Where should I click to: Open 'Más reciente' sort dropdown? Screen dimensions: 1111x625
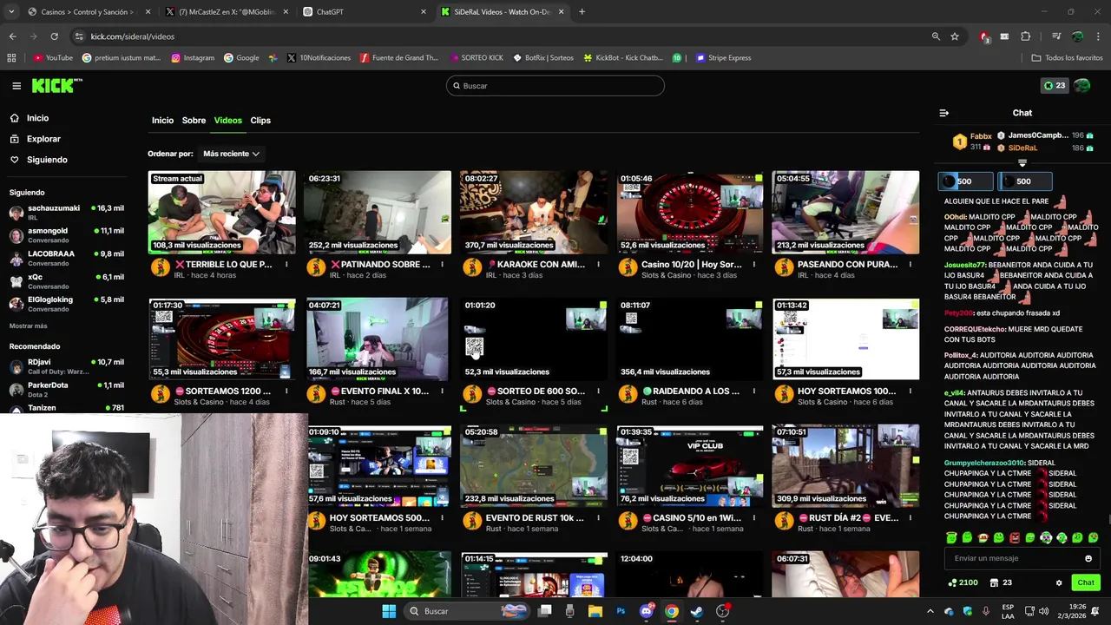point(231,154)
